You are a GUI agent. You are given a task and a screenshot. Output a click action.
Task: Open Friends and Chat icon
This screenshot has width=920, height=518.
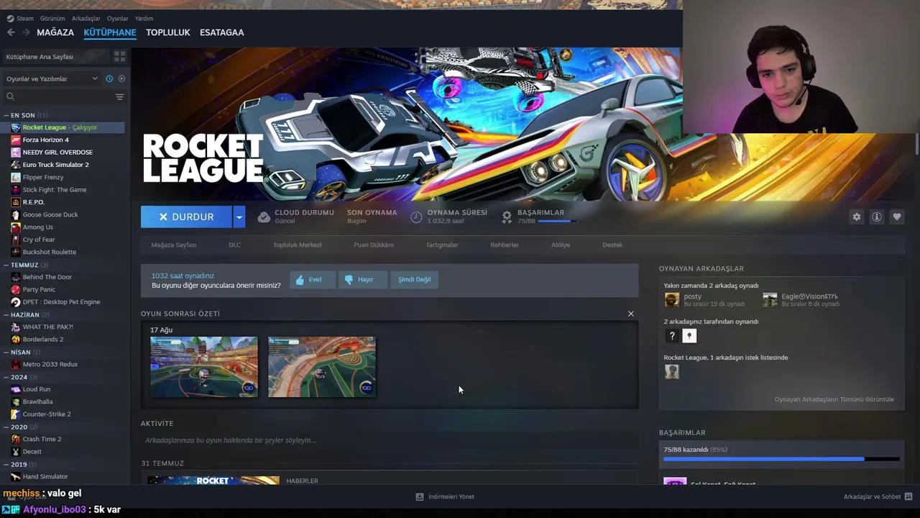908,496
